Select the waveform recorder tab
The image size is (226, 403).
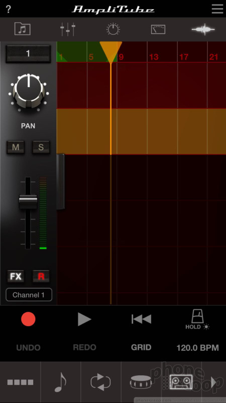point(203,30)
